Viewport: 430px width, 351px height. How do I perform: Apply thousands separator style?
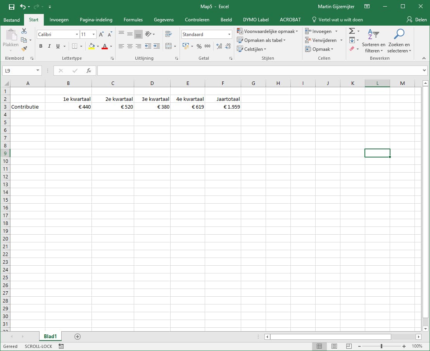(x=207, y=46)
